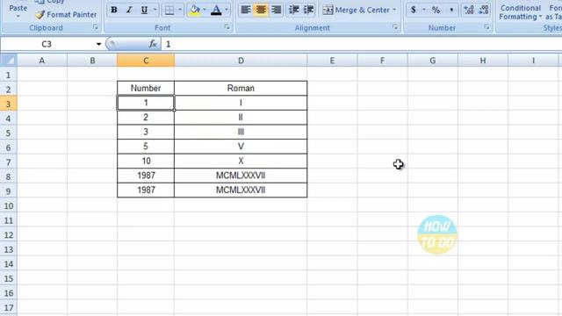Toggle Underline formatting
Viewport: 562px width, 316px height.
(144, 10)
